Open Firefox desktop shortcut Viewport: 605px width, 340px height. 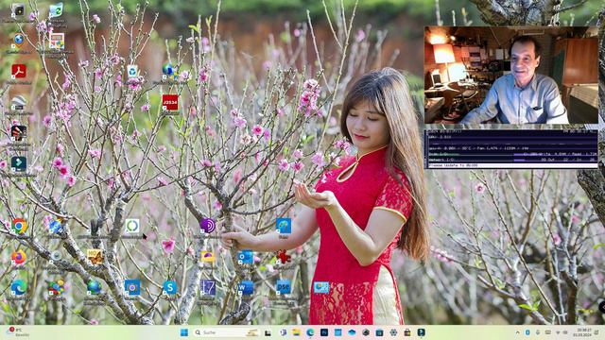coord(19,257)
